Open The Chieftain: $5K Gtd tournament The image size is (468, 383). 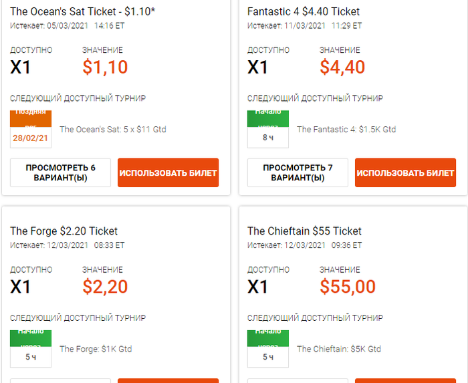(x=338, y=349)
